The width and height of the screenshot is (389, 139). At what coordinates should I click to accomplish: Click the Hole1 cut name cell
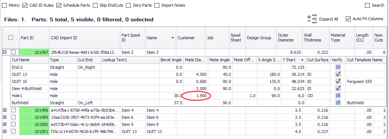(x=29, y=96)
